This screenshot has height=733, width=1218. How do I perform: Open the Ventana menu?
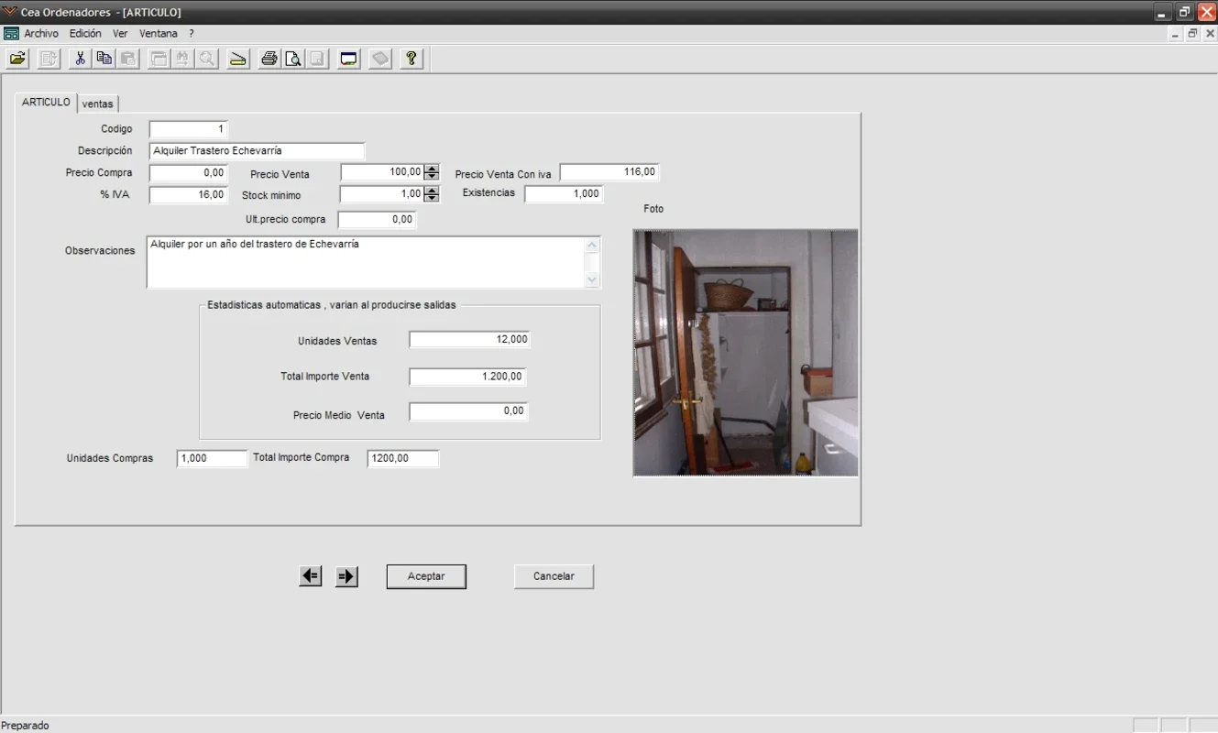click(159, 33)
